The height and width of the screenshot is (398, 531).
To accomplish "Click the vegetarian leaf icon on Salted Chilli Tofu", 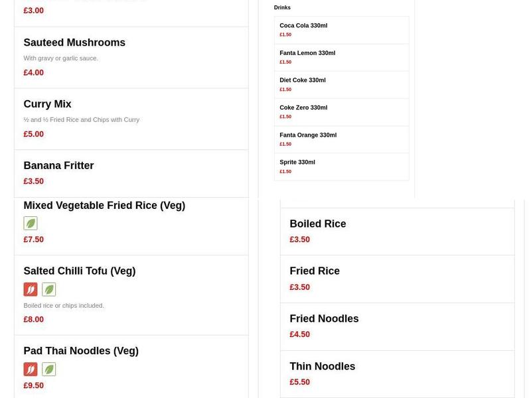I will pyautogui.click(x=48, y=289).
